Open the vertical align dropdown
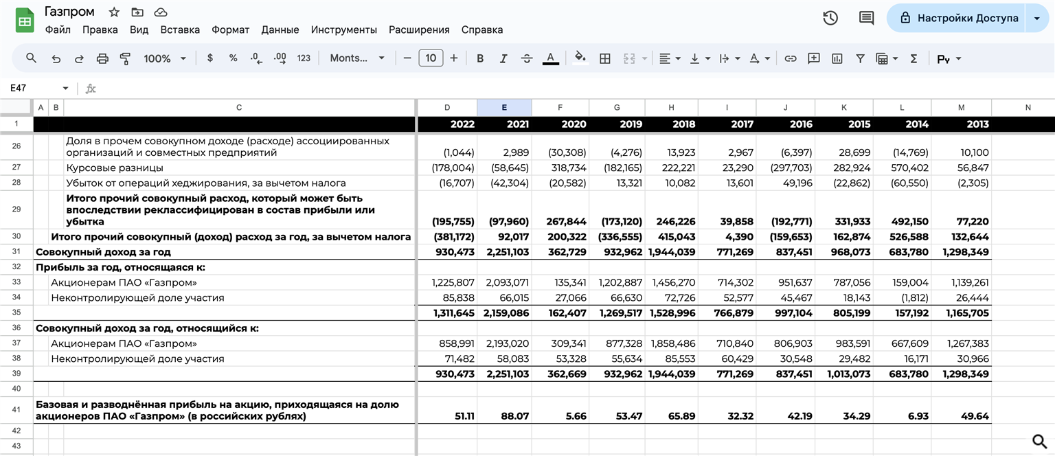Image resolution: width=1055 pixels, height=456 pixels. click(x=700, y=58)
